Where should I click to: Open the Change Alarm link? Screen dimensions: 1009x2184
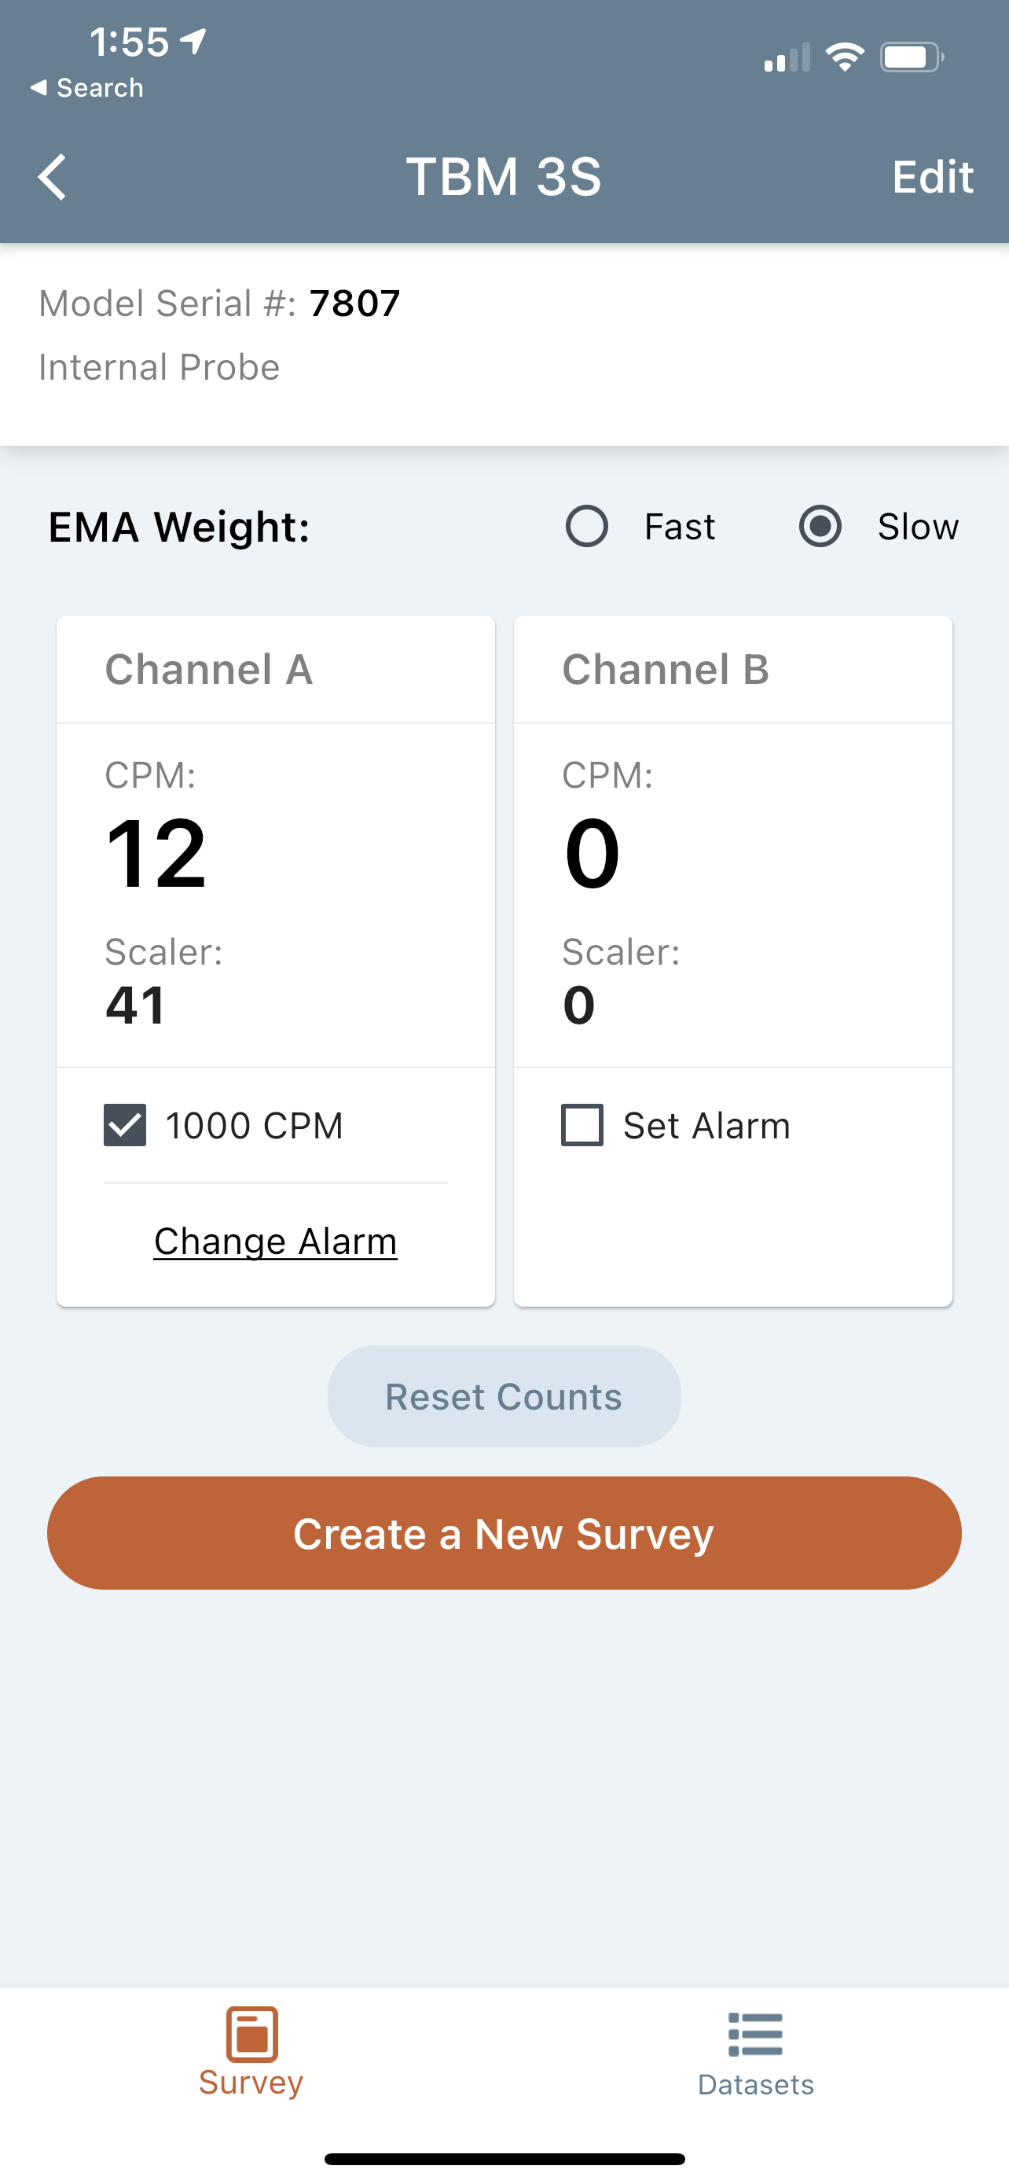coord(275,1241)
